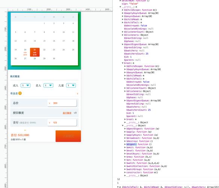
Task: Click the 首付 input field showing 123
Action: [x=62, y=123]
